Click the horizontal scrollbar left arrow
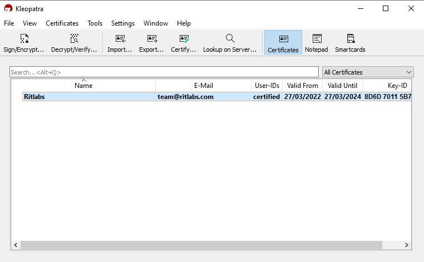The width and height of the screenshot is (424, 262). 16,245
